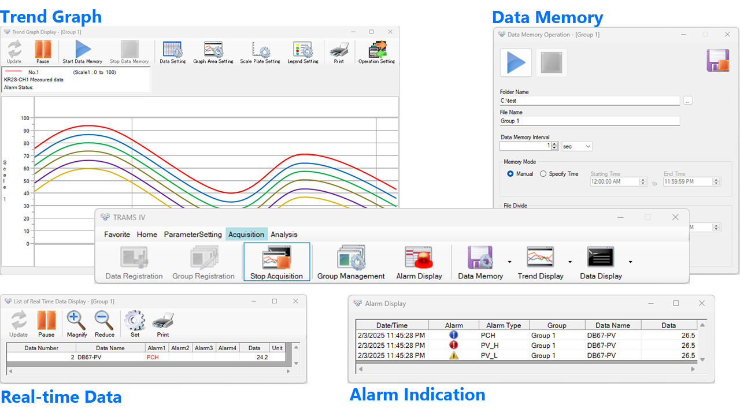
Task: Click the Data Memory Interval value field
Action: click(x=526, y=146)
